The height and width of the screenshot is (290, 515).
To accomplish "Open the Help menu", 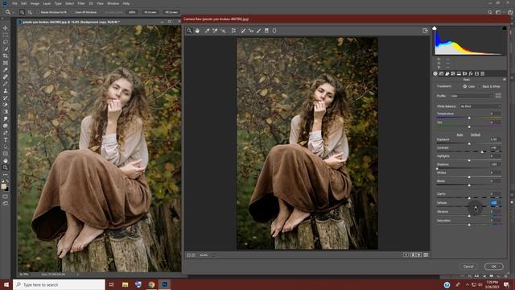I will click(126, 3).
